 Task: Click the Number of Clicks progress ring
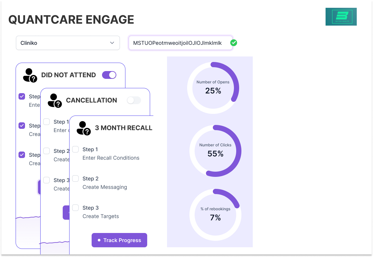[x=215, y=151]
